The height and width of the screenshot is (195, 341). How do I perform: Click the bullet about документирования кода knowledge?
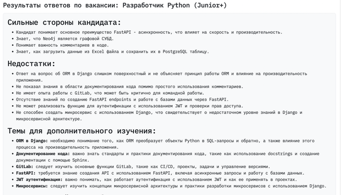(130, 86)
